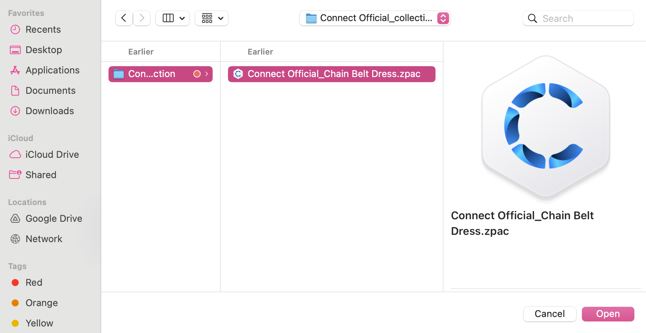Select the Desktop location in sidebar
Viewport: 646px width, 333px height.
click(x=44, y=50)
